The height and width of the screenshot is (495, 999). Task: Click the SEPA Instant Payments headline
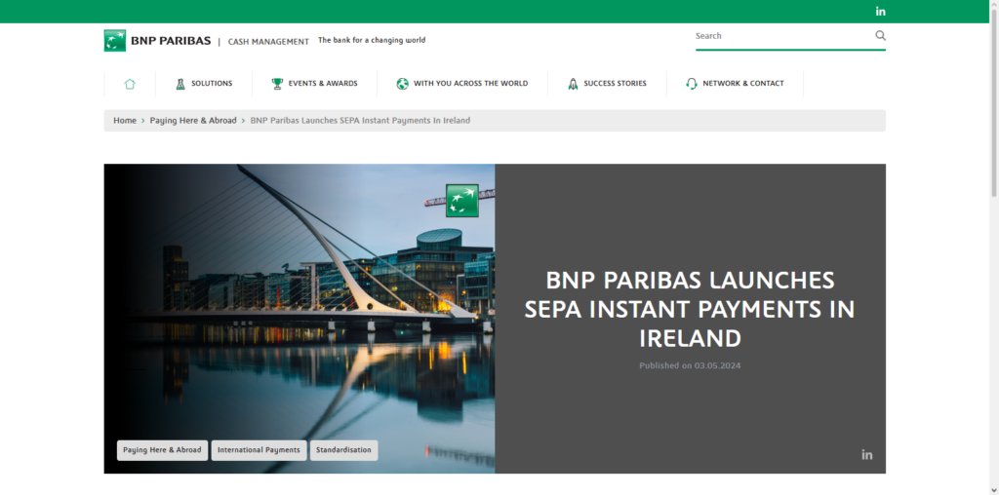[x=690, y=309]
